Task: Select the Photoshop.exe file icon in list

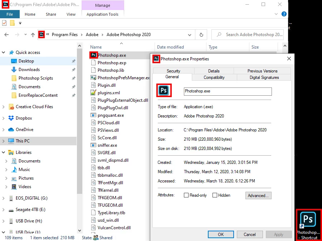Action: (x=93, y=55)
